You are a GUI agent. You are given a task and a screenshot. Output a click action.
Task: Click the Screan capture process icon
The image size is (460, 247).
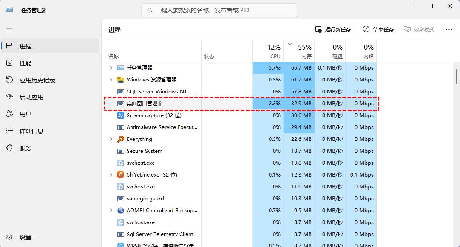click(121, 115)
